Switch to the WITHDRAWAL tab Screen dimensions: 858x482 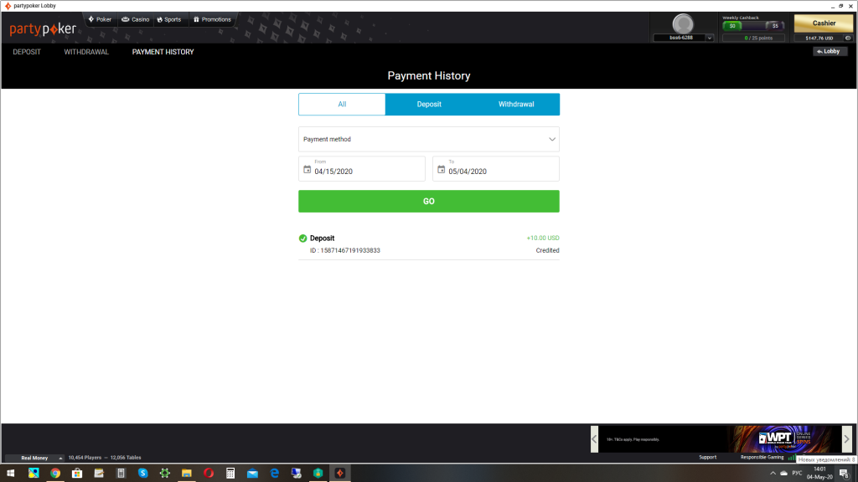point(86,52)
